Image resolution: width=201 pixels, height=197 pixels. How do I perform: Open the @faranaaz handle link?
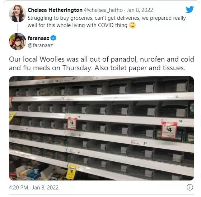pos(40,45)
